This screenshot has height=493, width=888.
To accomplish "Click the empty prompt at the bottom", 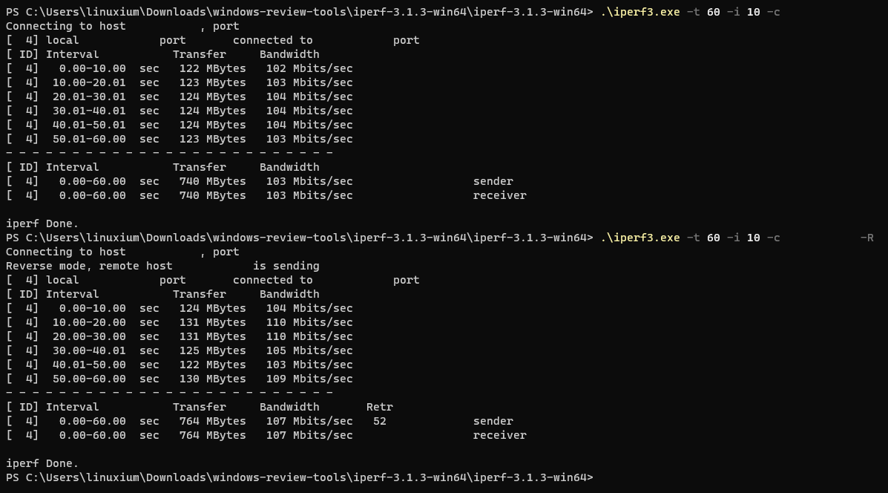I will coord(300,477).
